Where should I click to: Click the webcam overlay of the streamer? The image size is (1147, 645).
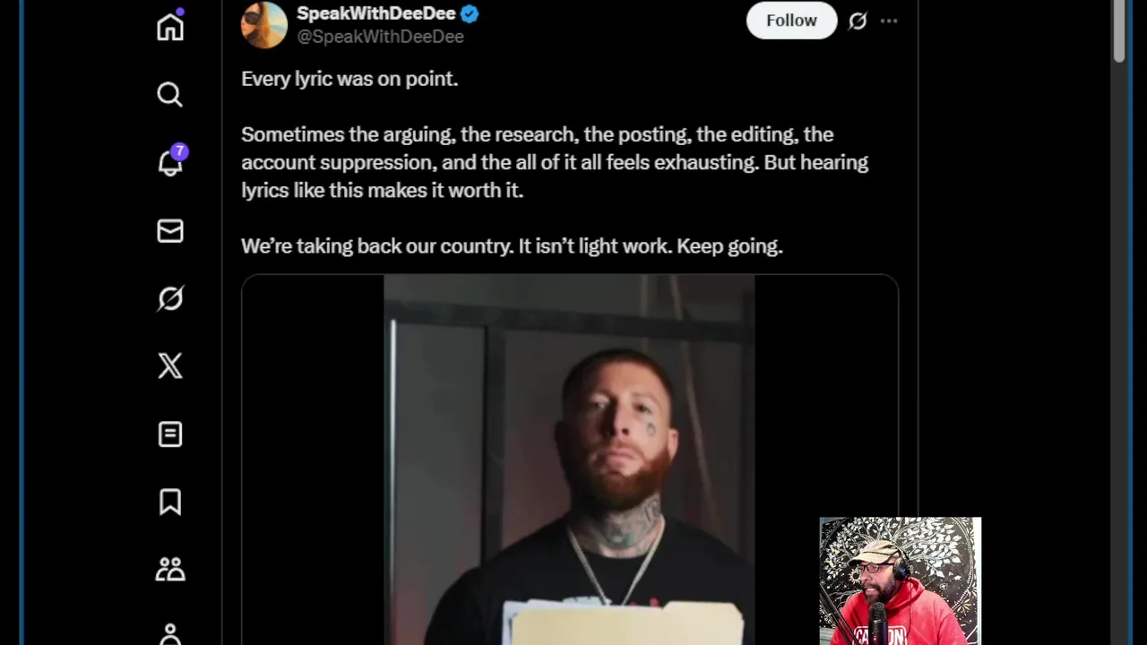pos(900,580)
